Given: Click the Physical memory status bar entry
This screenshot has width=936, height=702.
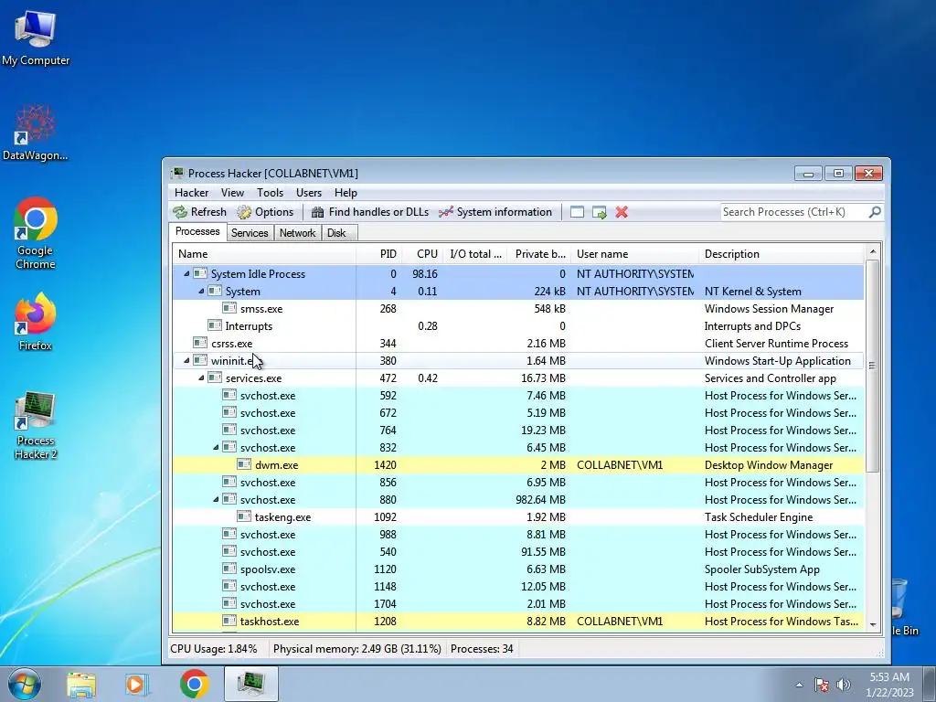Looking at the screenshot, I should point(357,648).
